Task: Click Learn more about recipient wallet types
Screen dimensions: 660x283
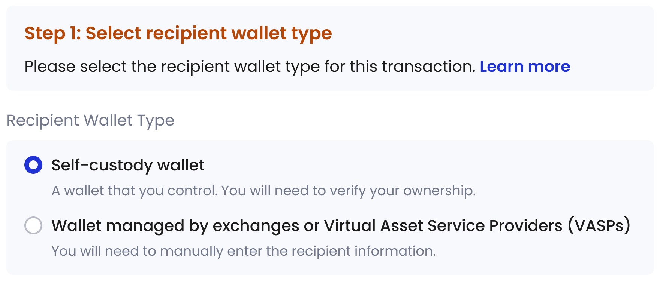Action: pos(525,67)
